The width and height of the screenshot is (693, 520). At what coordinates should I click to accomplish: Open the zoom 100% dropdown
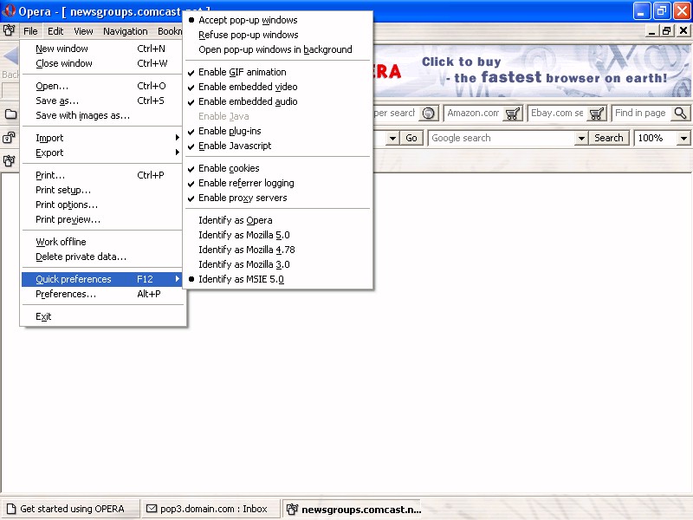tap(683, 139)
